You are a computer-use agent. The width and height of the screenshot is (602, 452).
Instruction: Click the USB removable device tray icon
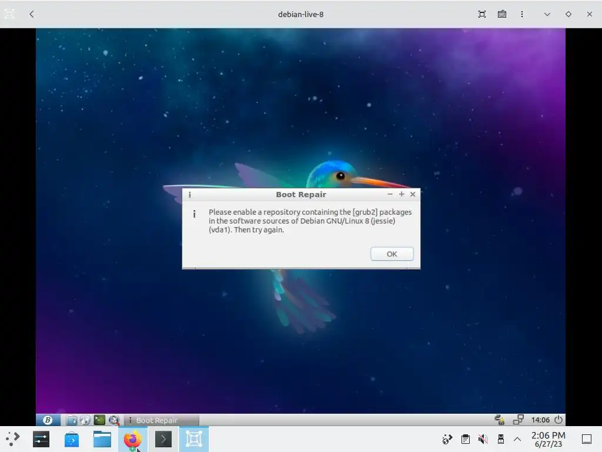pos(501,439)
